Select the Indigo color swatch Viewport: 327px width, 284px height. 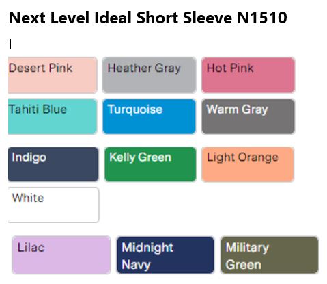point(53,164)
